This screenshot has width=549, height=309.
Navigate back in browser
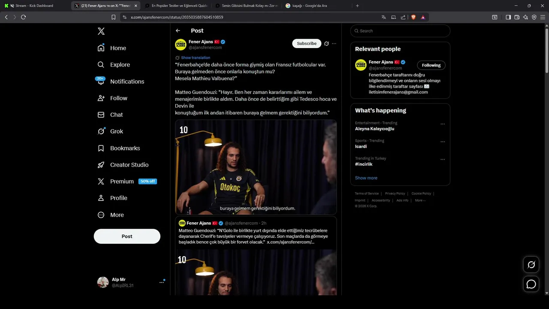[6, 17]
